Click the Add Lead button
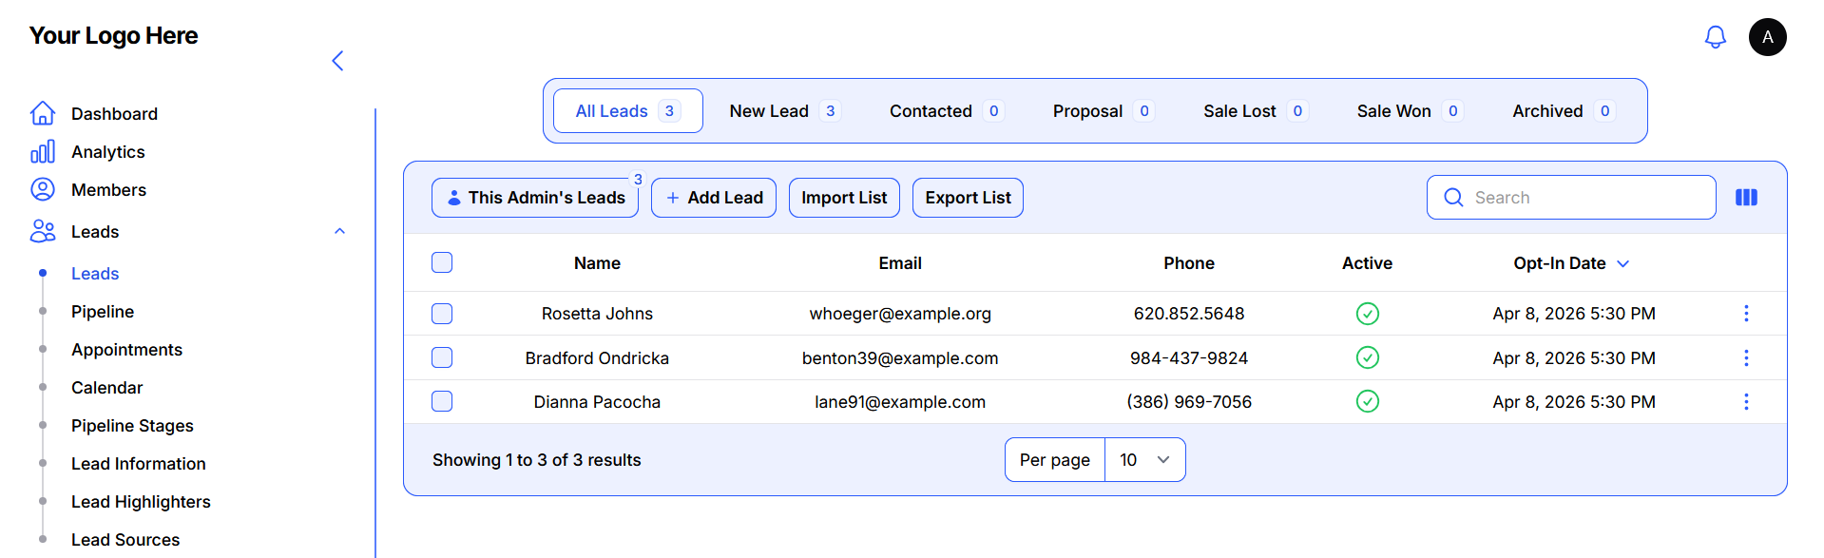The image size is (1824, 558). tap(714, 198)
